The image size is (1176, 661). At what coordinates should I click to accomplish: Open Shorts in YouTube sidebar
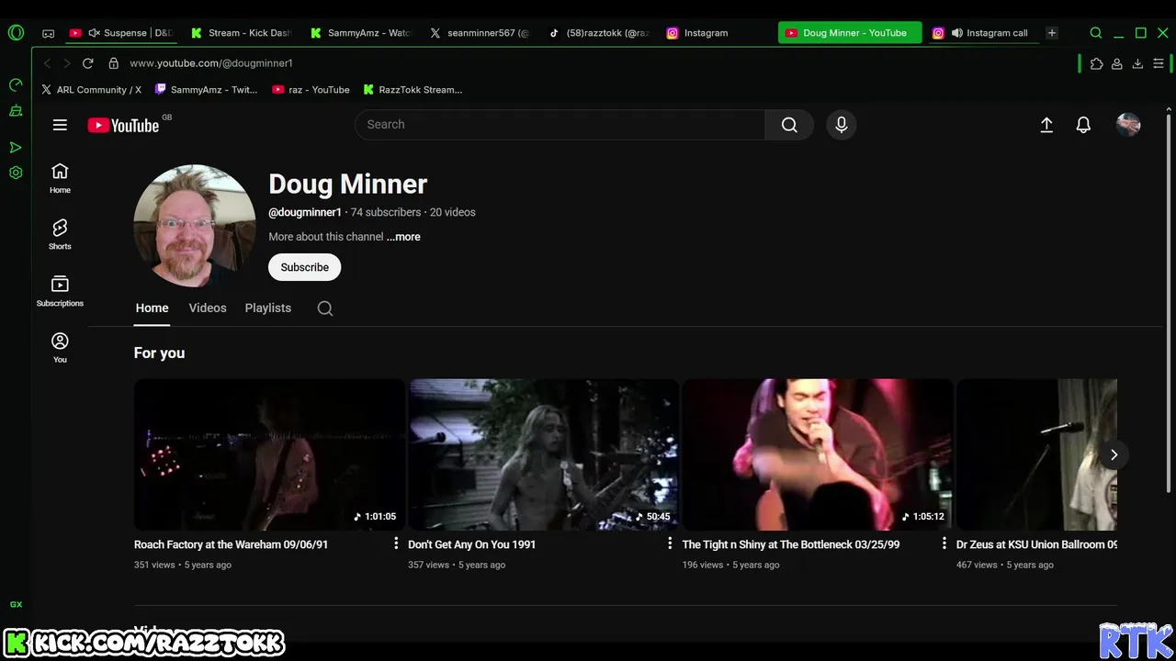(60, 234)
